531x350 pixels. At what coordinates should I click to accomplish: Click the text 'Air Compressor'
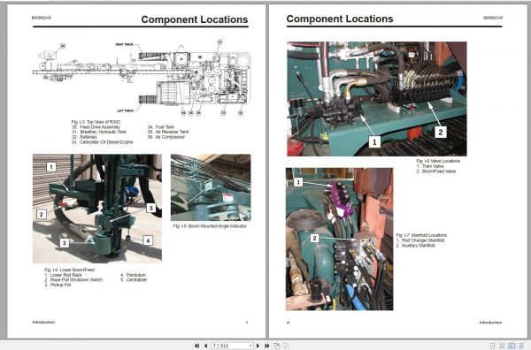click(170, 137)
